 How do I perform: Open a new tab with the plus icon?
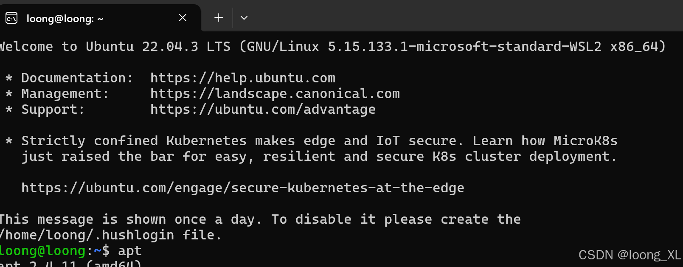point(219,18)
